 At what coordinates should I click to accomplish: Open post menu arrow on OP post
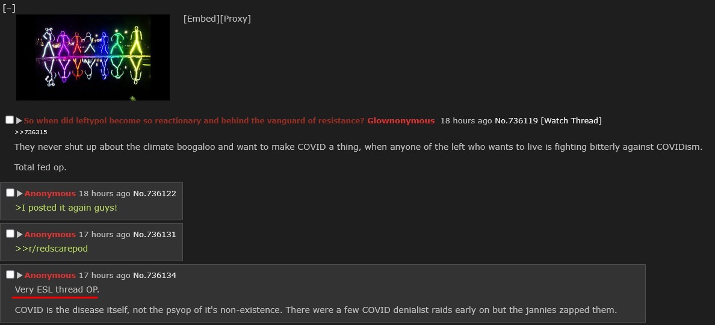19,120
